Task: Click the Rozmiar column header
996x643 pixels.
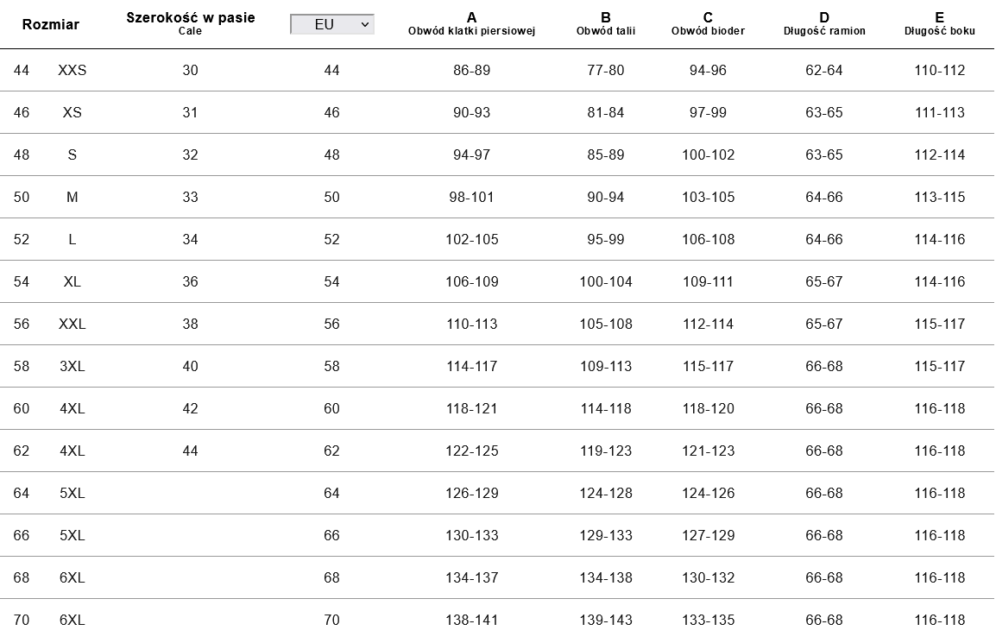Action: click(x=50, y=24)
